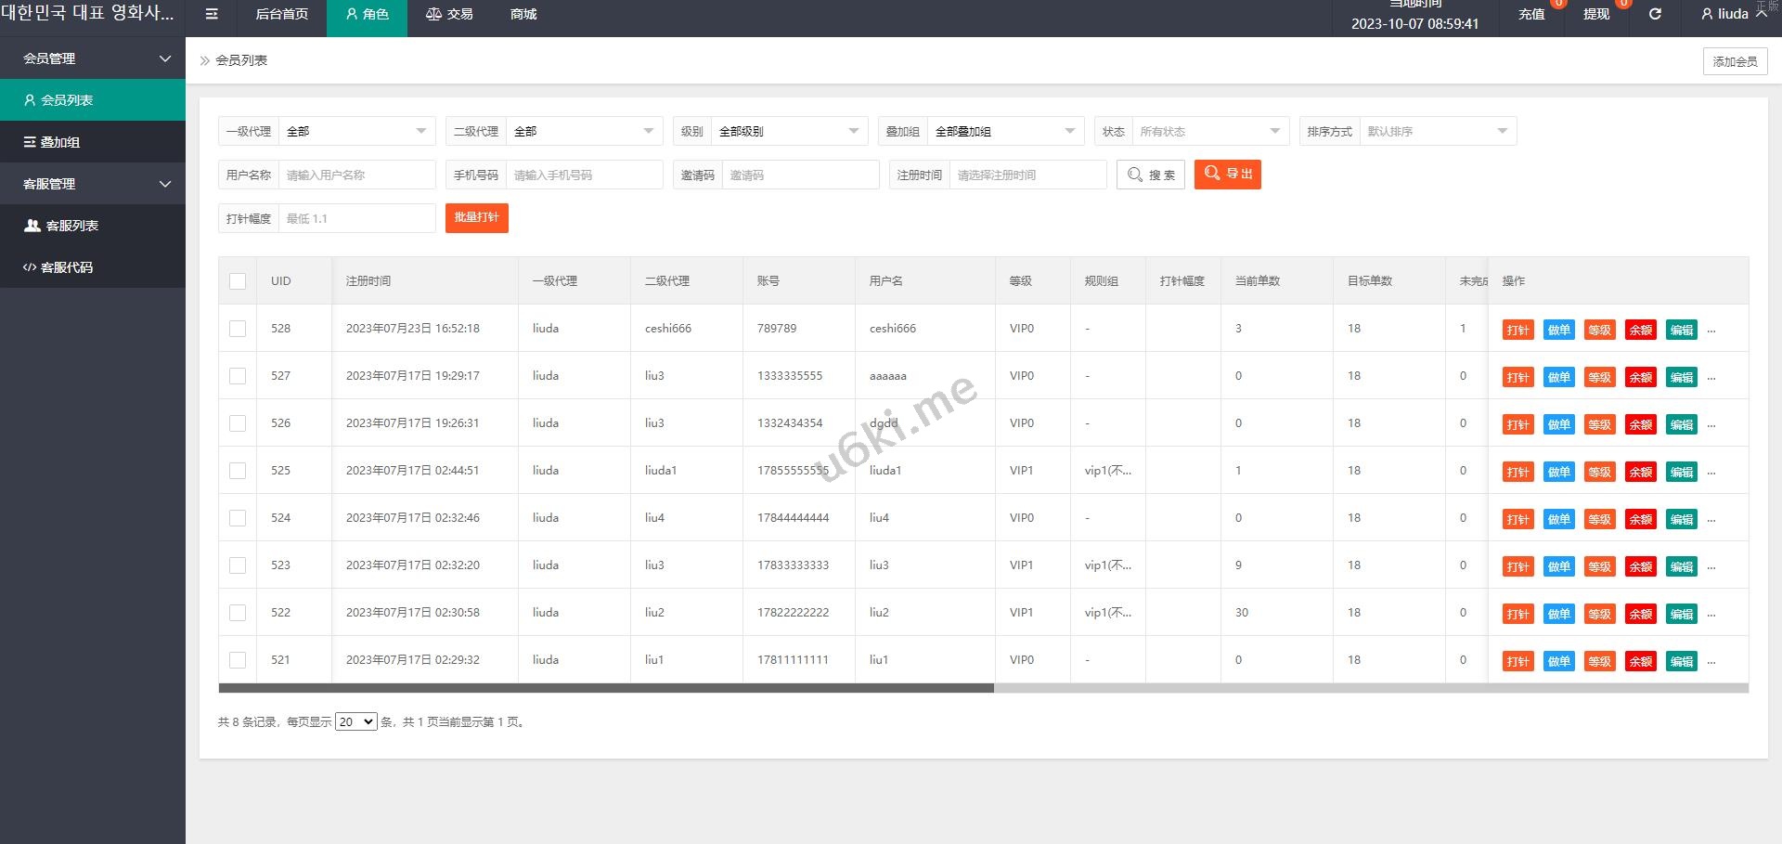The height and width of the screenshot is (844, 1782).
Task: Expand the 状态 status dropdown
Action: [1208, 132]
